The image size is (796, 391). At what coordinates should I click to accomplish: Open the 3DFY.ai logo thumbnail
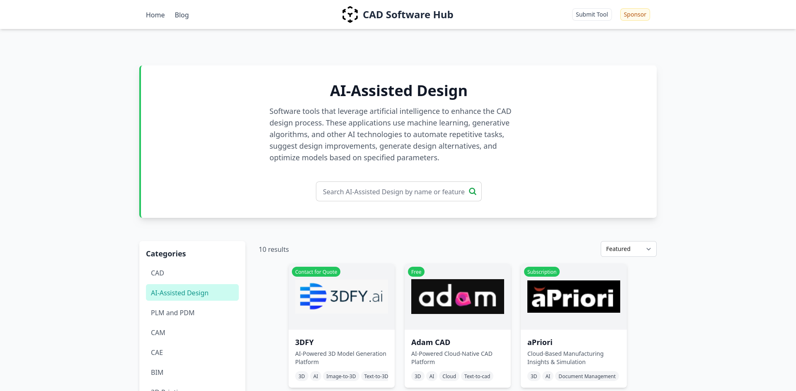click(x=342, y=297)
